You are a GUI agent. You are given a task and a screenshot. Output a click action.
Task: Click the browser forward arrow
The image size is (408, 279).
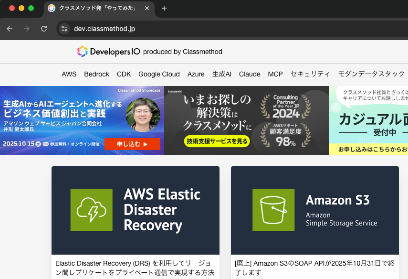tap(27, 29)
